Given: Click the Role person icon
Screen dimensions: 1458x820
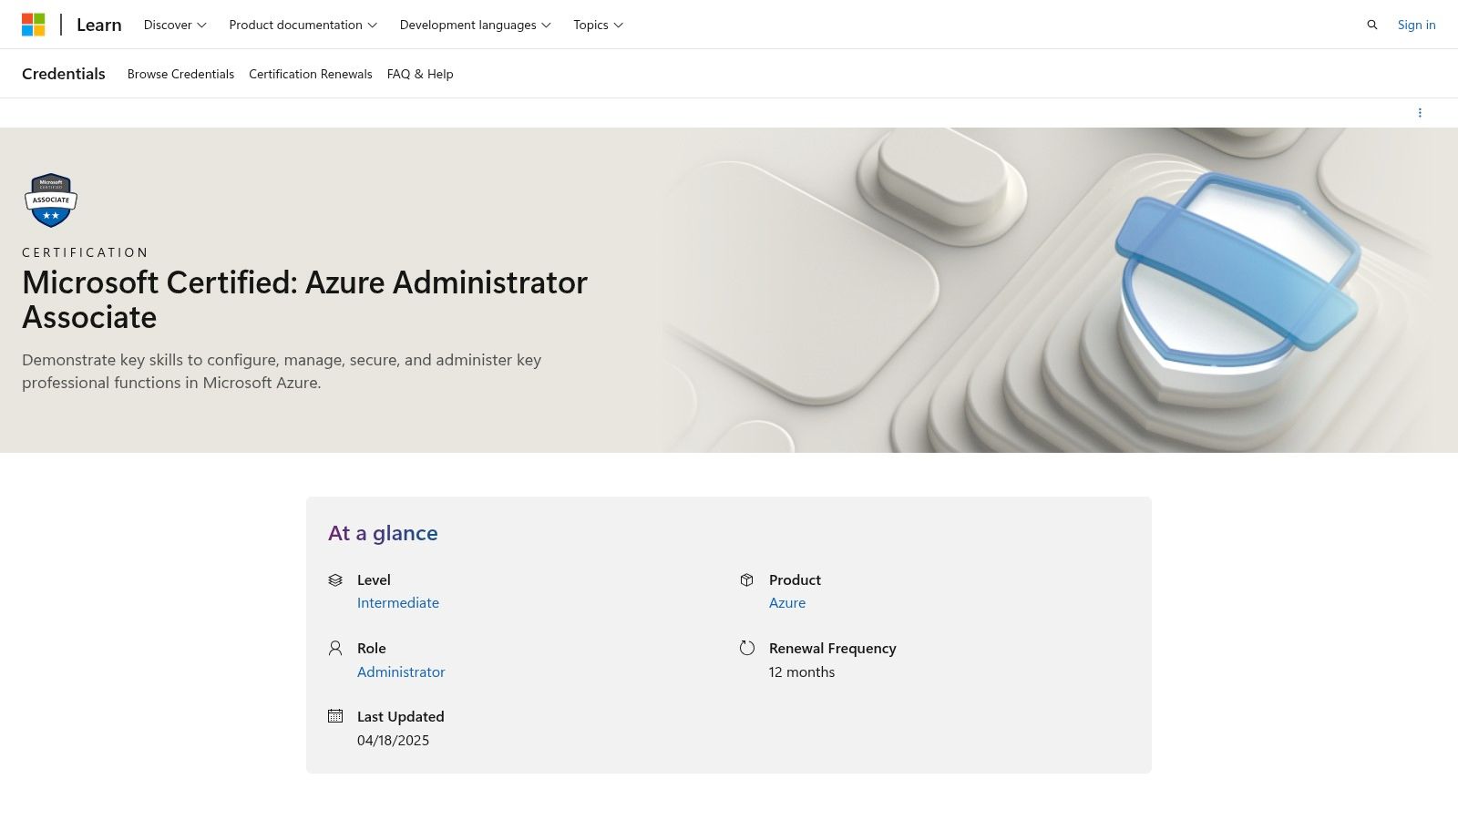Looking at the screenshot, I should point(335,649).
